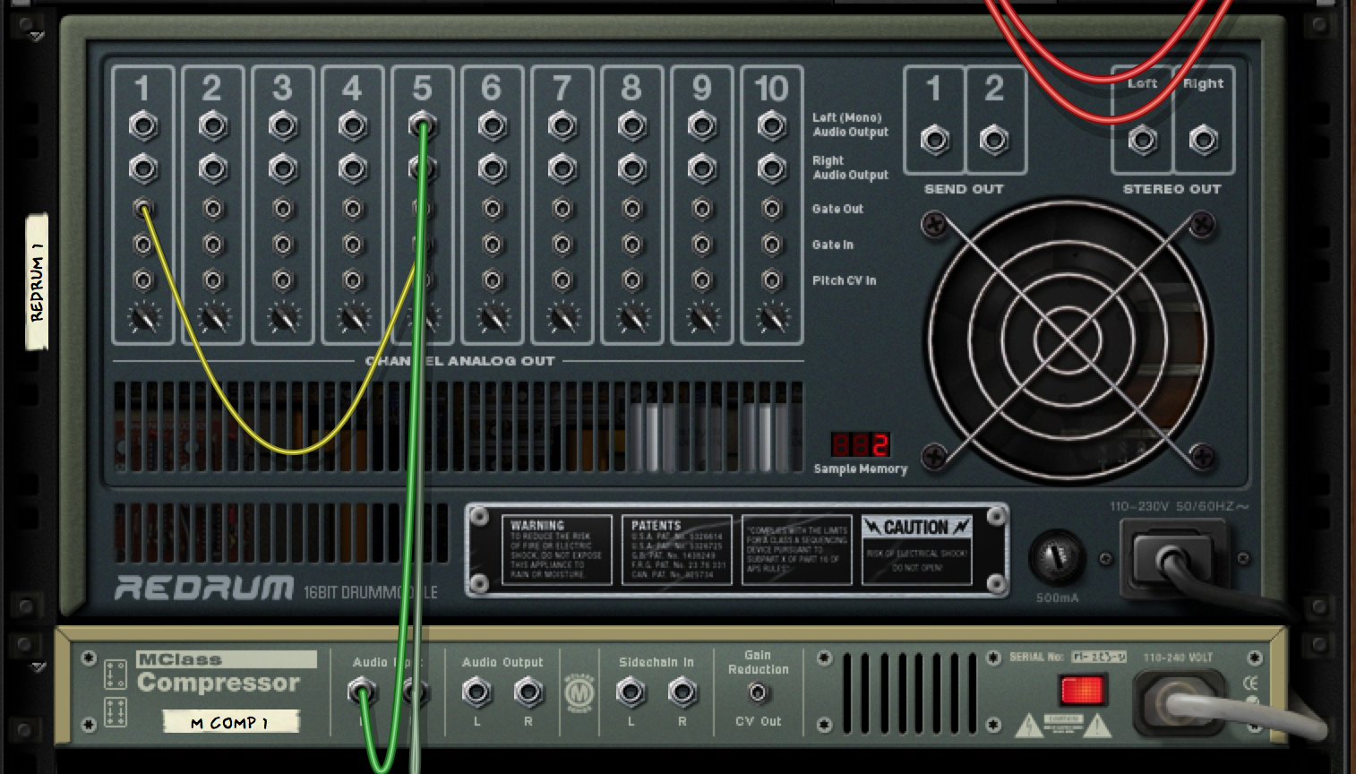Click the "Sidechain In" label on Compressor

657,662
